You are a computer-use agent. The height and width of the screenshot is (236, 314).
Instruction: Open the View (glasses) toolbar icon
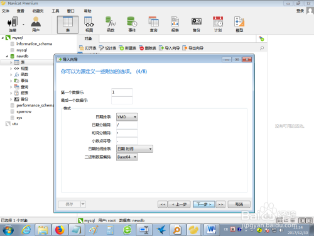[x=89, y=25]
